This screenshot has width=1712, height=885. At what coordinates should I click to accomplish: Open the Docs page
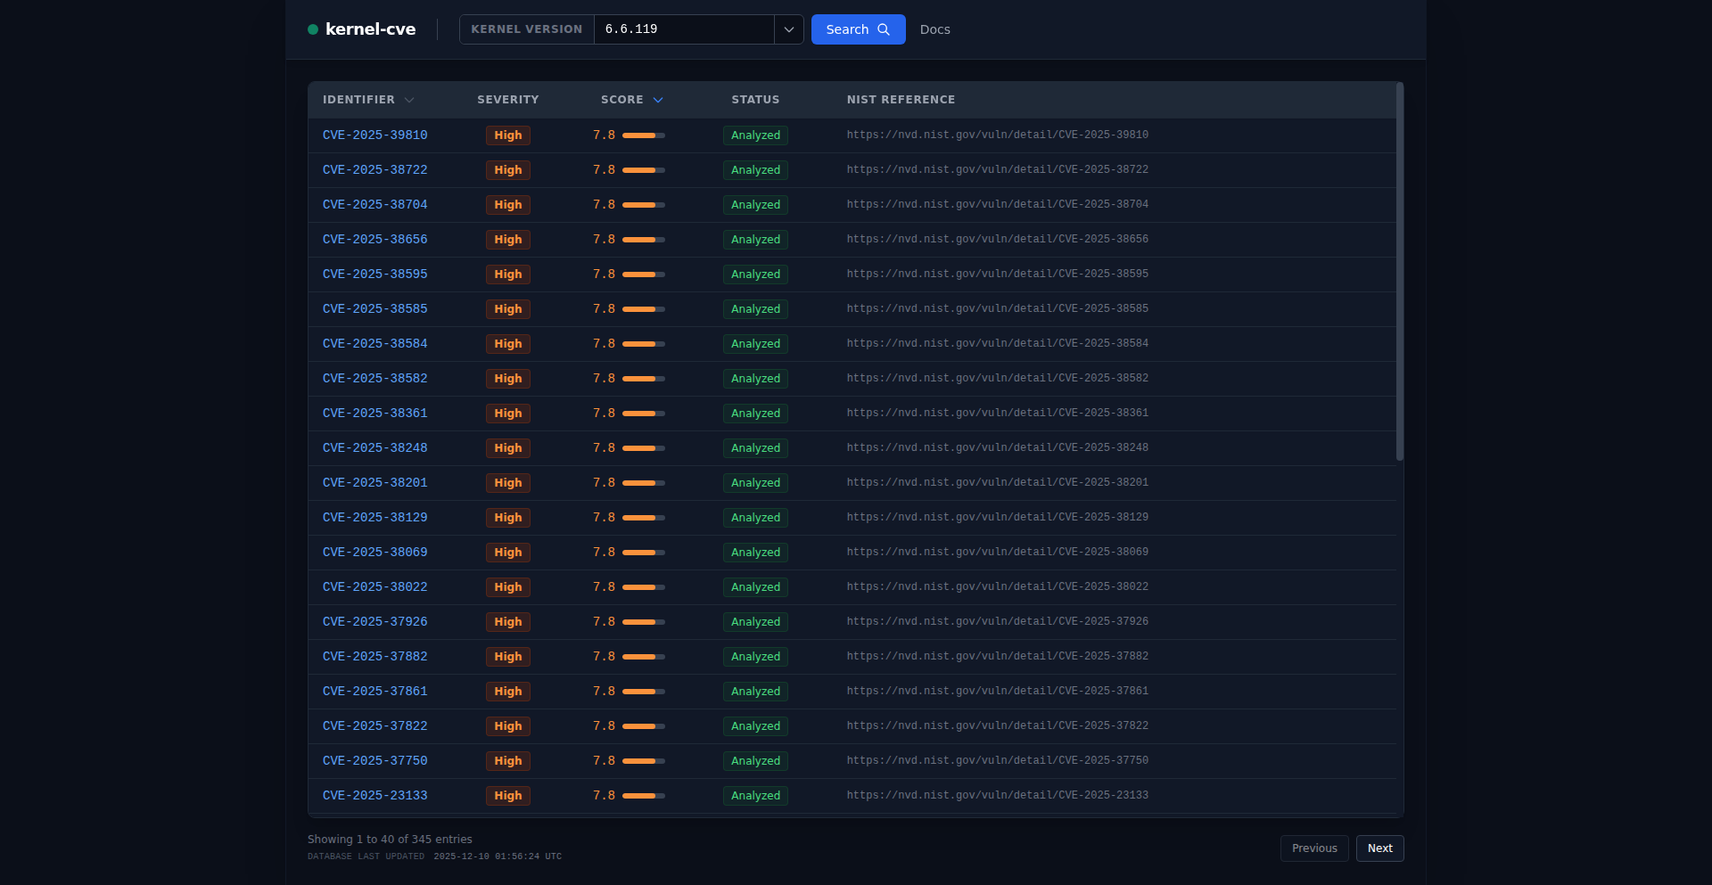[x=934, y=29]
